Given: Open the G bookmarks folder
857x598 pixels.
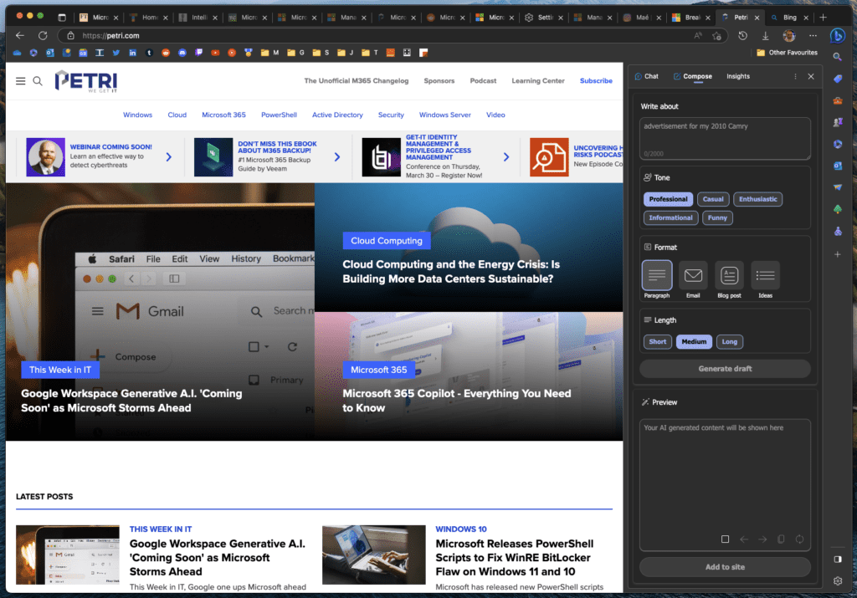Looking at the screenshot, I should [x=295, y=53].
